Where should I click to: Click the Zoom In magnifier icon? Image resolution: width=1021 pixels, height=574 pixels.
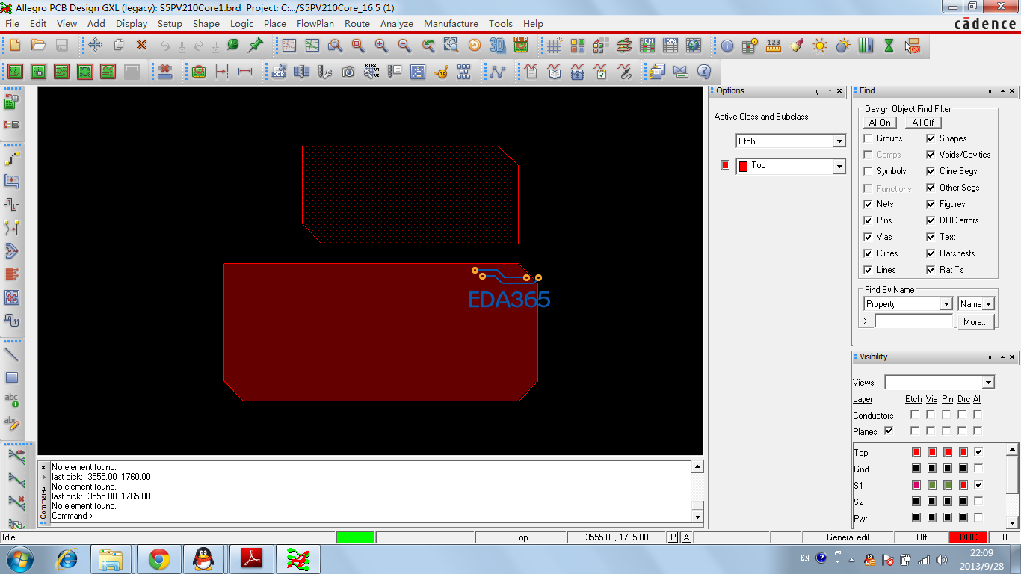381,46
